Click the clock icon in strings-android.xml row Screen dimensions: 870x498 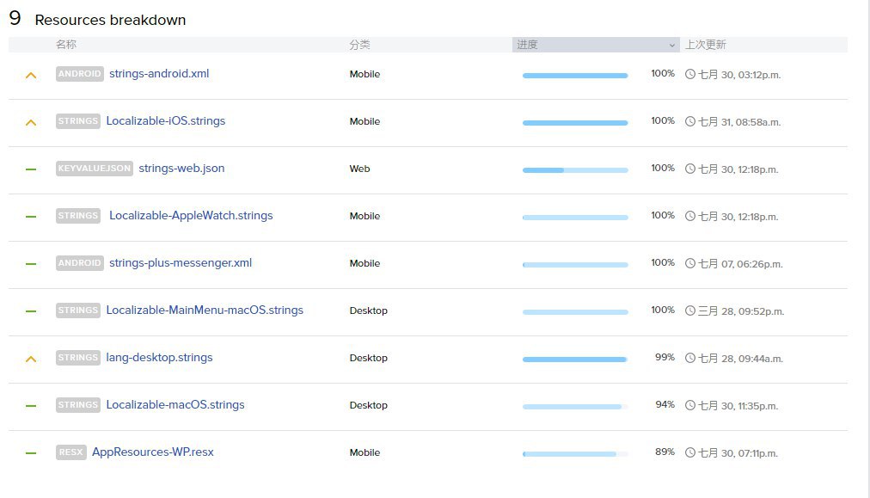click(689, 74)
